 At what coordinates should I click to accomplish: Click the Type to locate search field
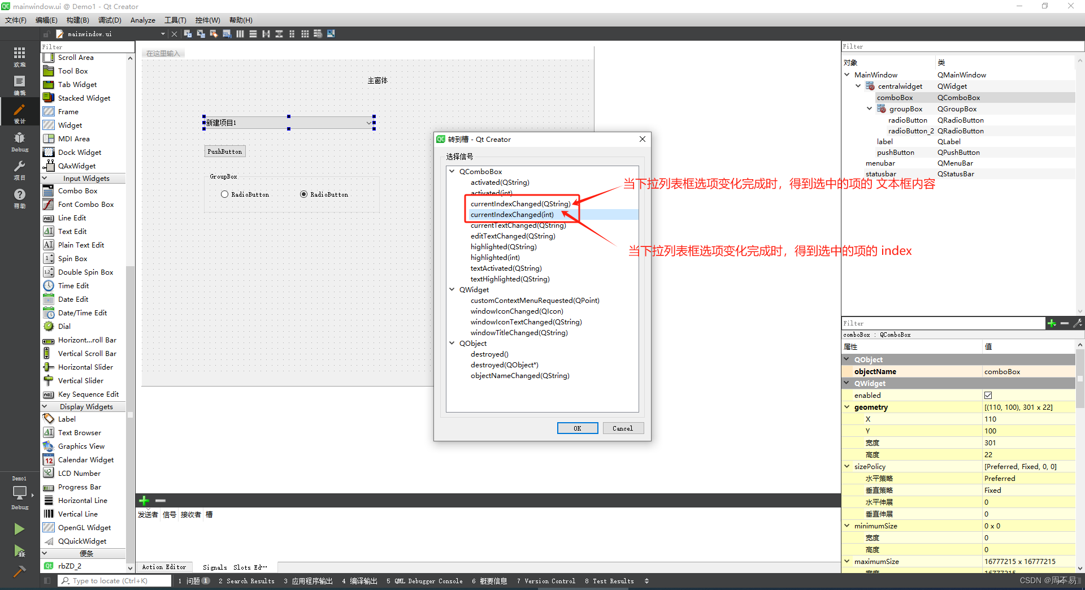coord(114,581)
